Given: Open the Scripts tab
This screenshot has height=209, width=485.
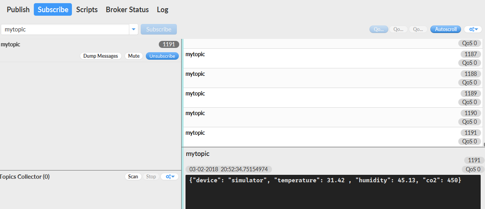Looking at the screenshot, I should [87, 9].
